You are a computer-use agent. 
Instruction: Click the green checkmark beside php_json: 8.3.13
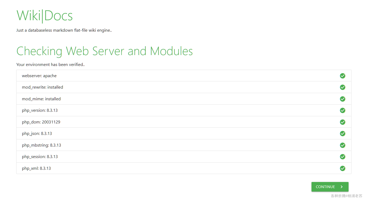pyautogui.click(x=343, y=134)
